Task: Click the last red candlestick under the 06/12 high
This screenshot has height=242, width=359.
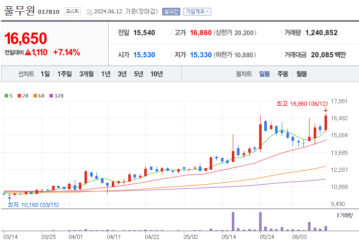Action: (x=326, y=123)
